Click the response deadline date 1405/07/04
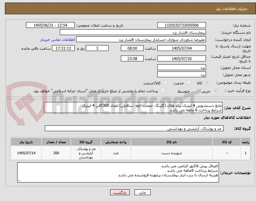Image resolution: width=256 pixels, height=201 pixels. (x=182, y=48)
